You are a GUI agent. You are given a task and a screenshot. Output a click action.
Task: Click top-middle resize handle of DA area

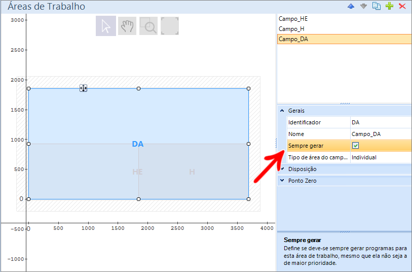(138, 89)
